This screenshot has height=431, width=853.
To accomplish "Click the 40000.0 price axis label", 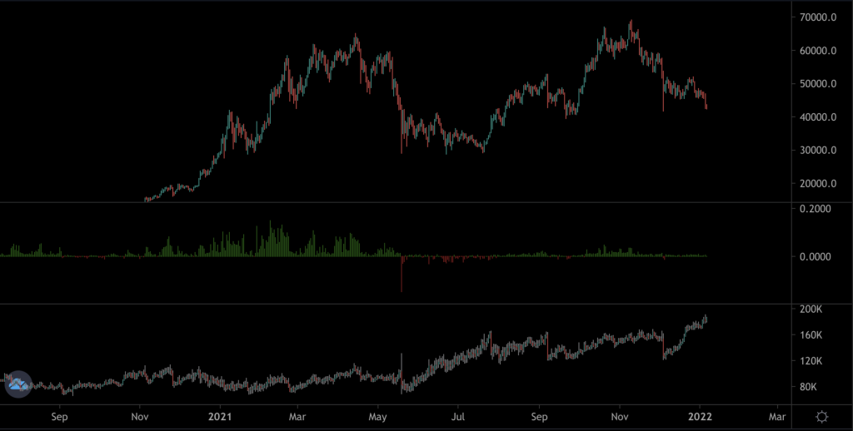I will pyautogui.click(x=818, y=117).
